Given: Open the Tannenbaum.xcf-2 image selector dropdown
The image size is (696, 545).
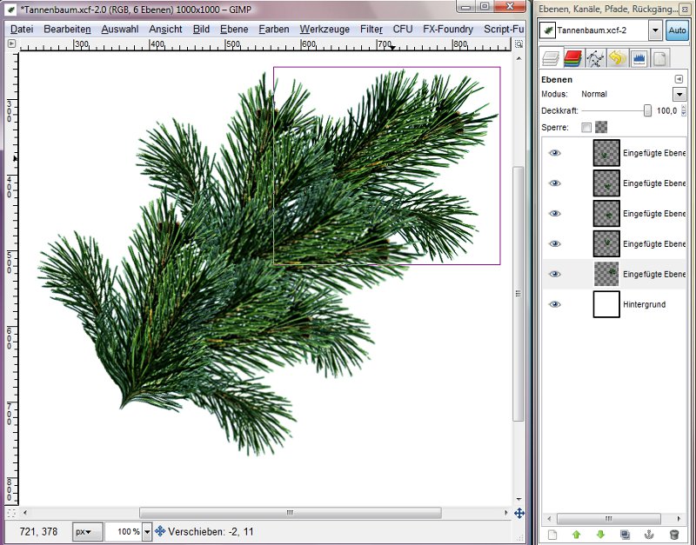Looking at the screenshot, I should (654, 30).
